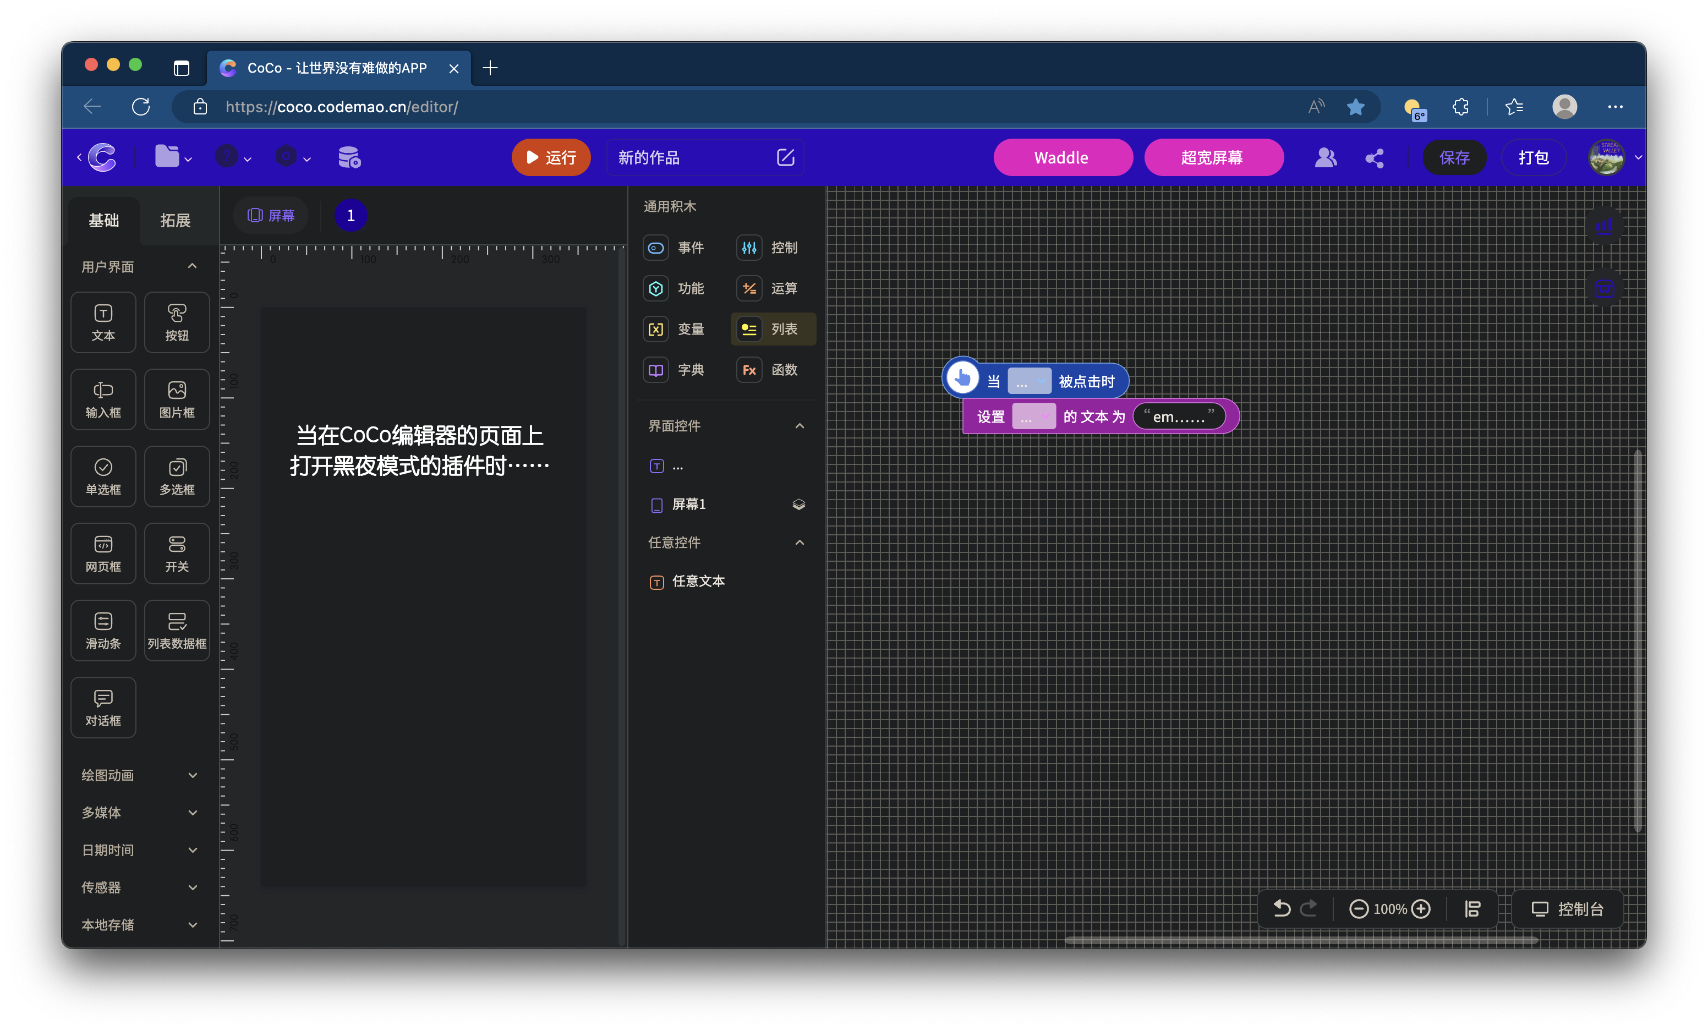Open the collaborators icon

click(x=1326, y=158)
